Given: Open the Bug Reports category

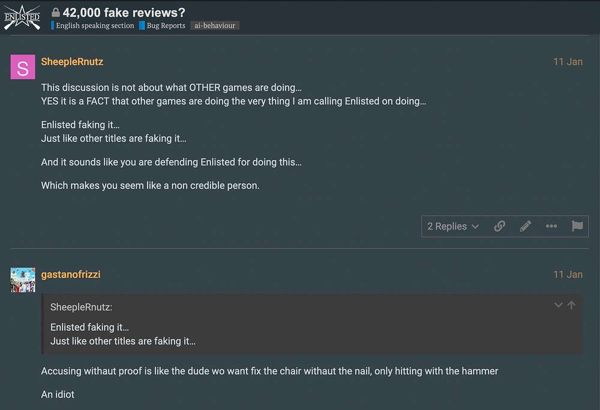Looking at the screenshot, I should 162,26.
